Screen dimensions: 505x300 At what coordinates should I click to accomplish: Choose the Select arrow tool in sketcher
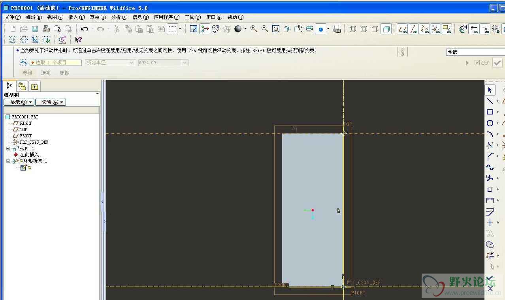490,90
